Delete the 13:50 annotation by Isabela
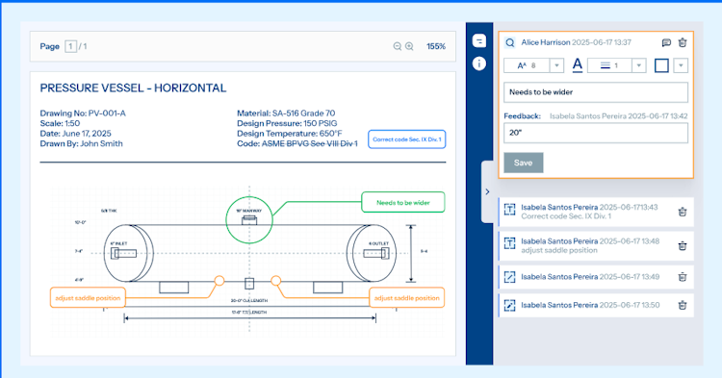The height and width of the screenshot is (378, 722). point(683,305)
